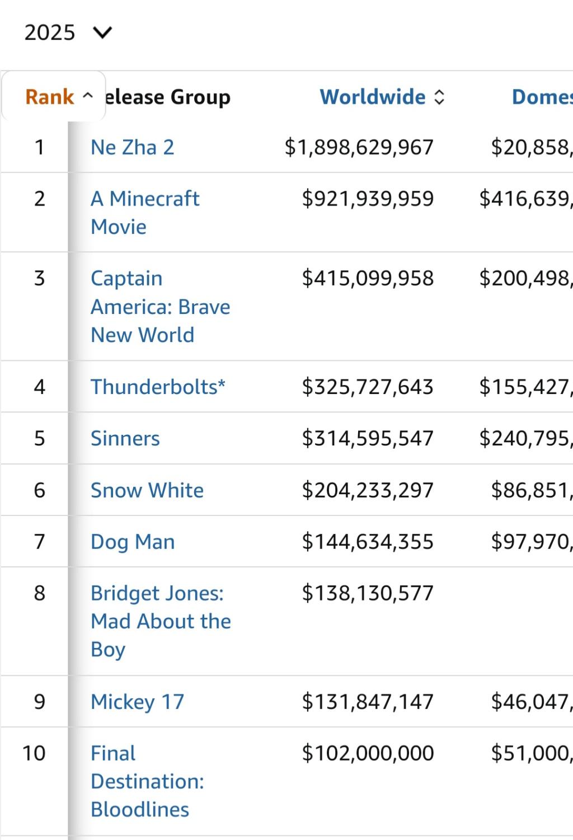Image resolution: width=573 pixels, height=840 pixels.
Task: Open Final Destination: Bloodlines link
Action: (x=147, y=781)
